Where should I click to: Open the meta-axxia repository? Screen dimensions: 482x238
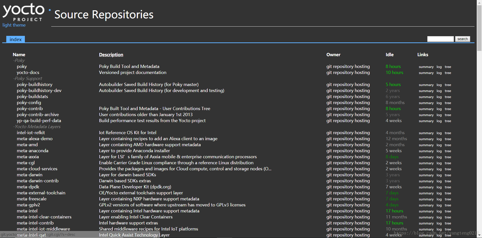(28, 157)
